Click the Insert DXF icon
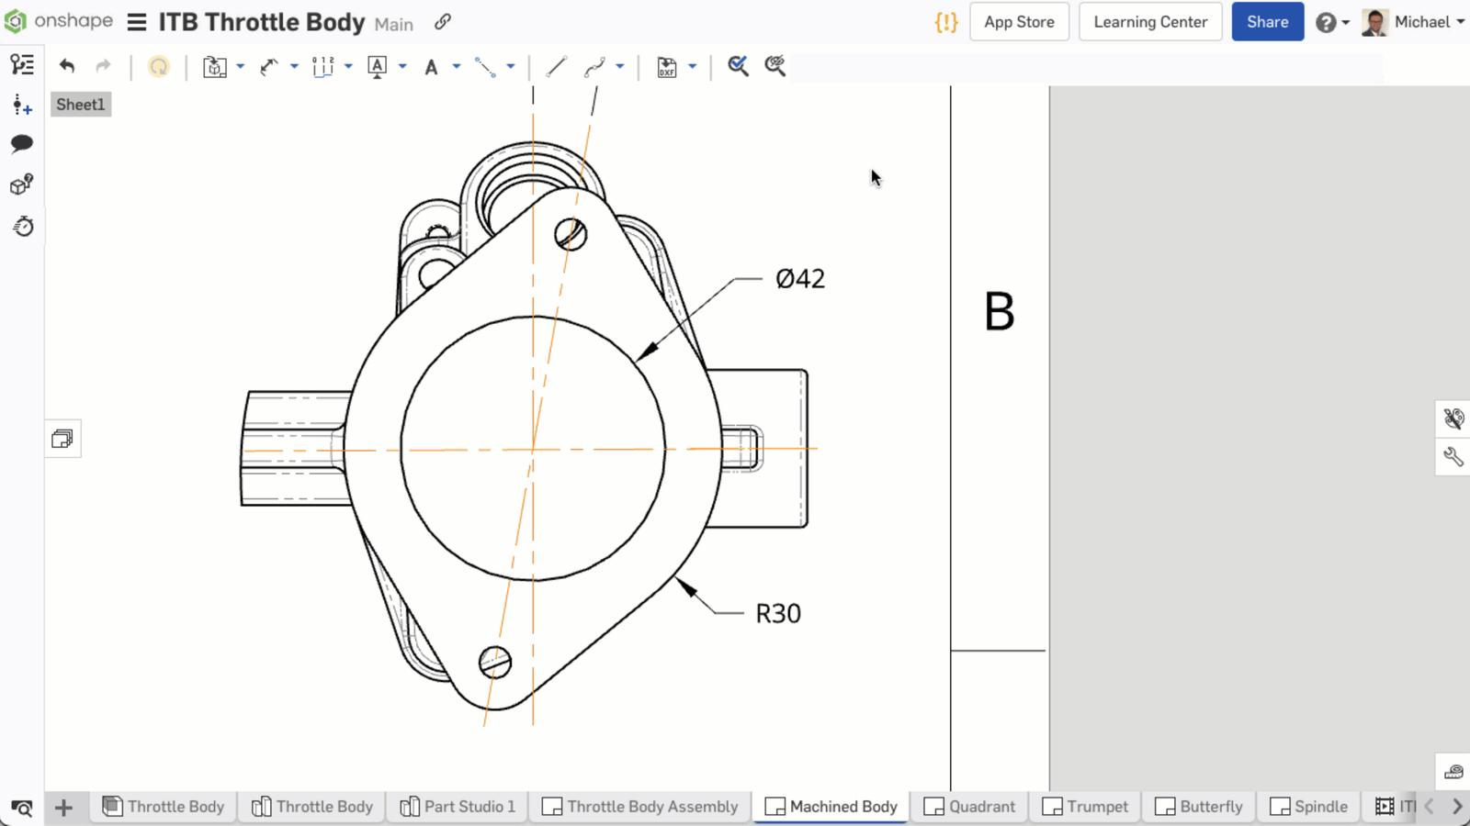This screenshot has height=826, width=1470. tap(667, 66)
